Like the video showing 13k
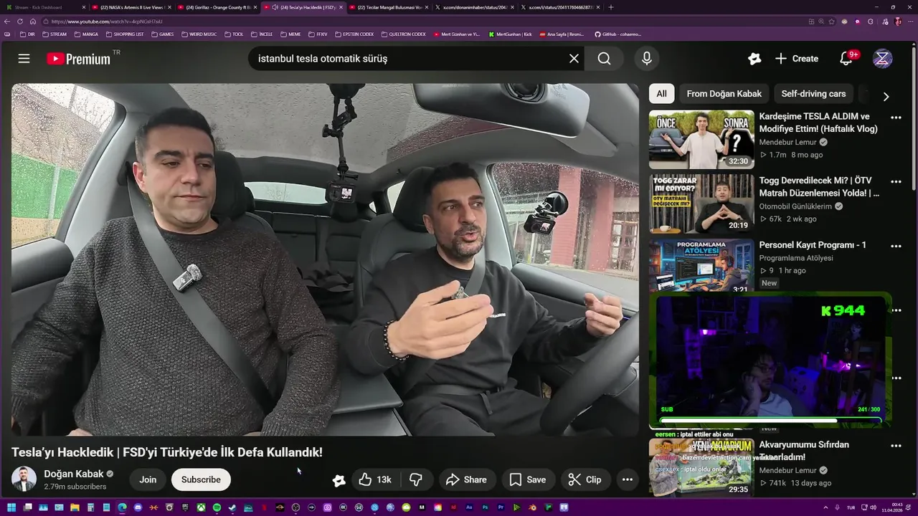The image size is (918, 516). coord(376,479)
